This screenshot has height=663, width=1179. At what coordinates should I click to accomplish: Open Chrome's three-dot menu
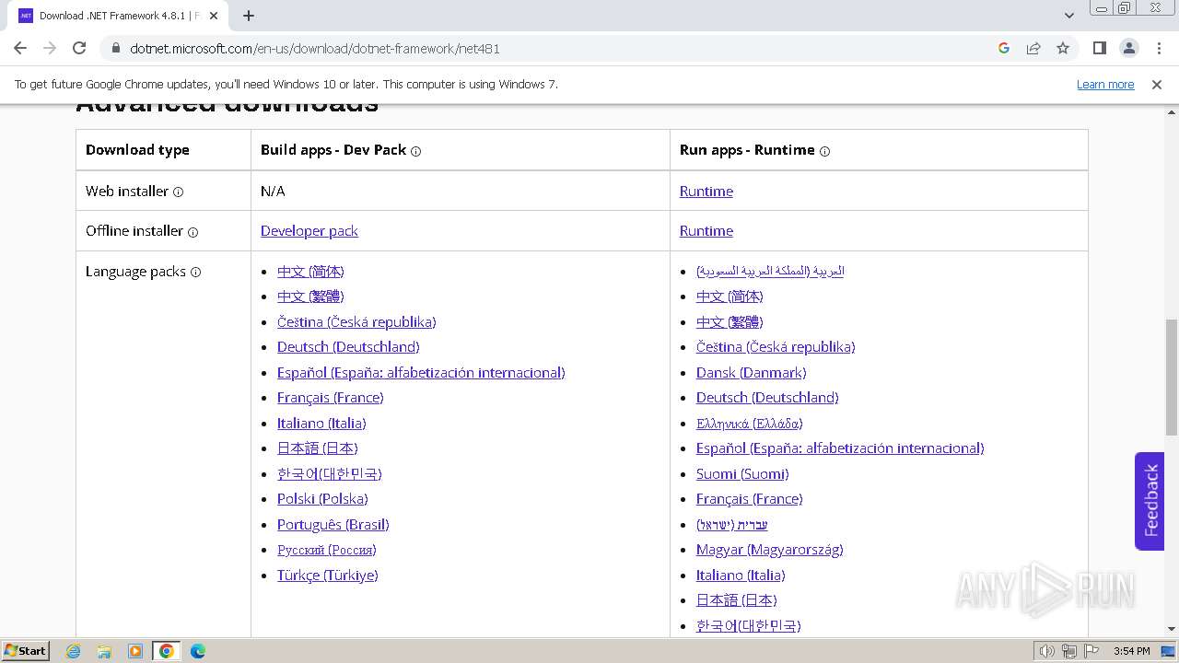[x=1159, y=48]
